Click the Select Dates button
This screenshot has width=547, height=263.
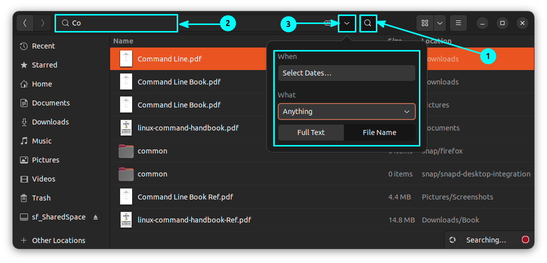(346, 73)
